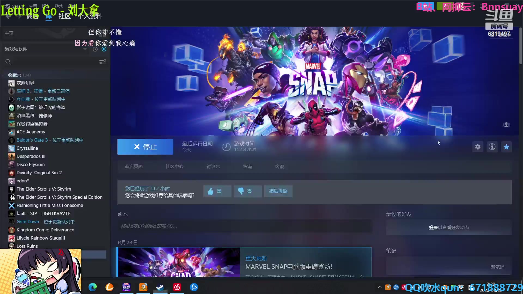Stop the running game with 停止 button
The width and height of the screenshot is (523, 294).
pyautogui.click(x=145, y=147)
